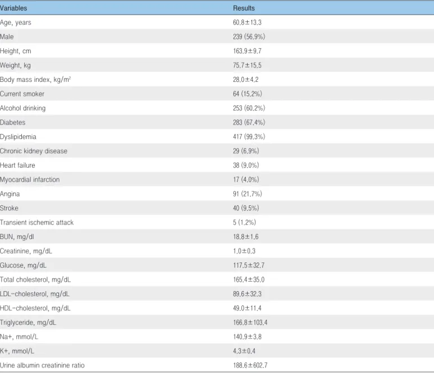The image size is (434, 373).
Task: Click the 'Creatinine, mg/dL' label
Action: pos(26,251)
